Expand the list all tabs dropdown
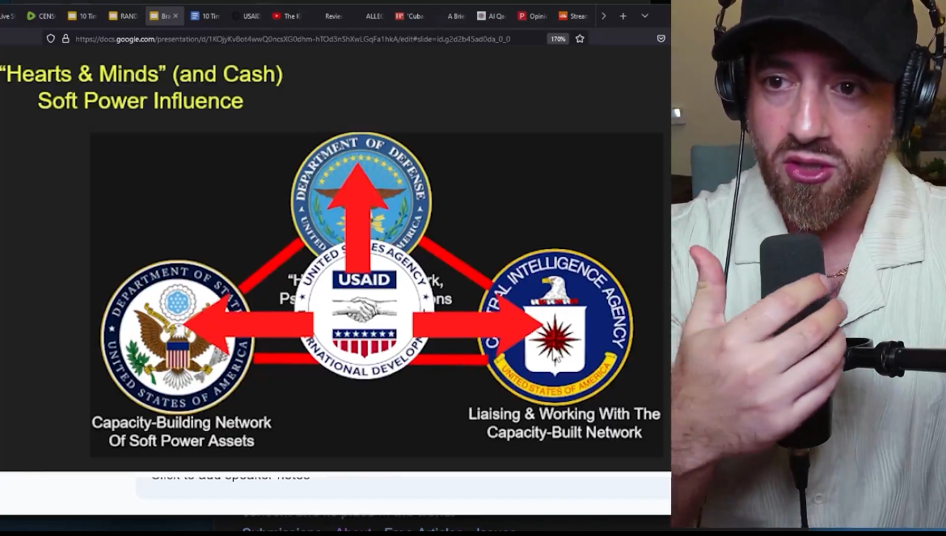This screenshot has height=536, width=946. [645, 16]
